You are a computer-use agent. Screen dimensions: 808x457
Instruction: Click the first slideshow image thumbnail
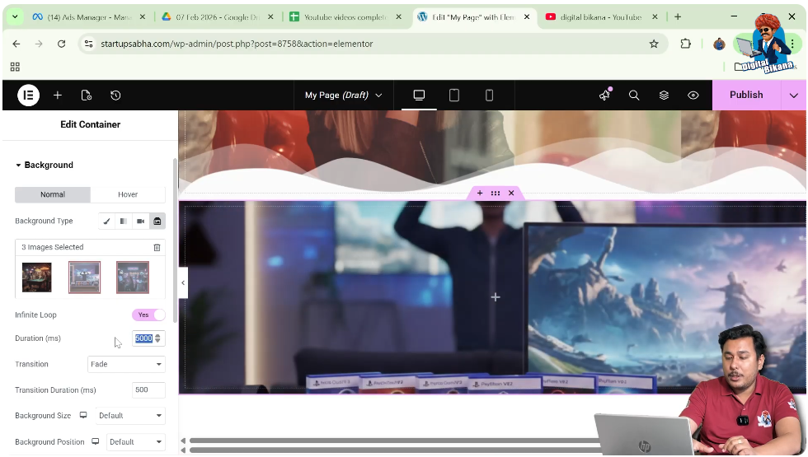pyautogui.click(x=36, y=277)
